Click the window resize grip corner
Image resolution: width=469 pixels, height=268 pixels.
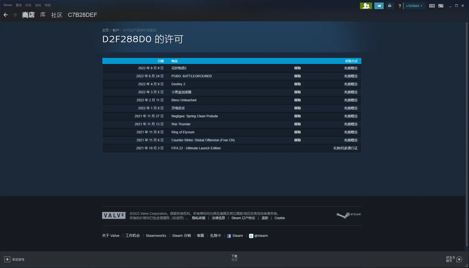(467, 266)
